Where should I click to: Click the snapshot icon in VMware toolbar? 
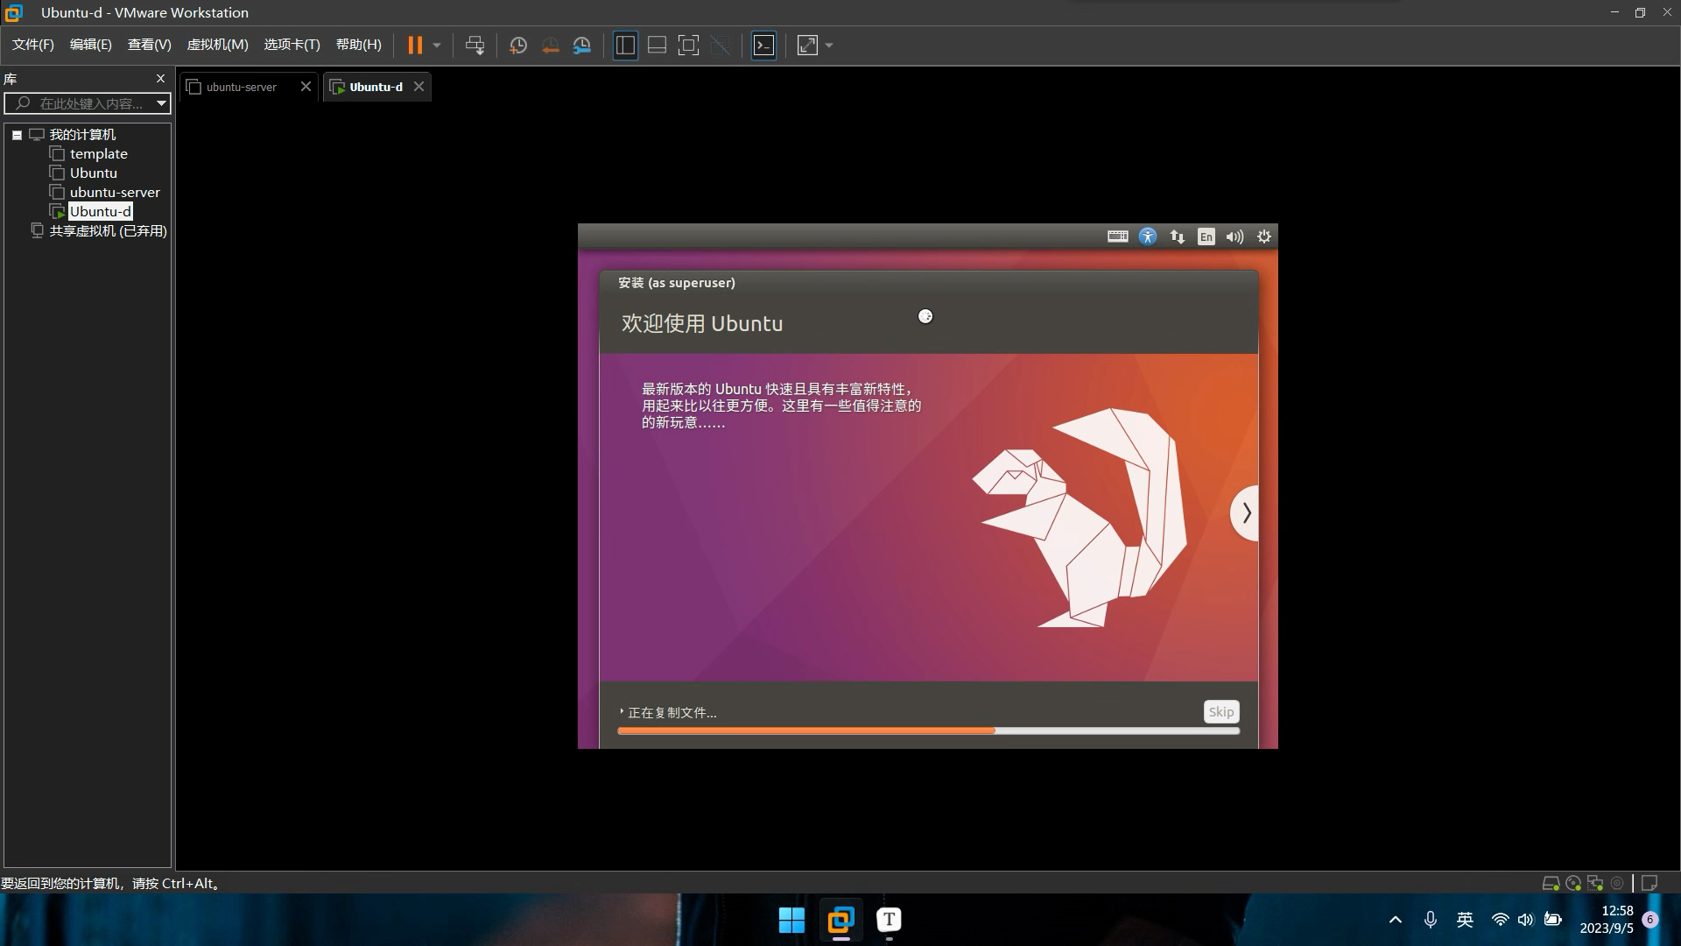pyautogui.click(x=517, y=45)
